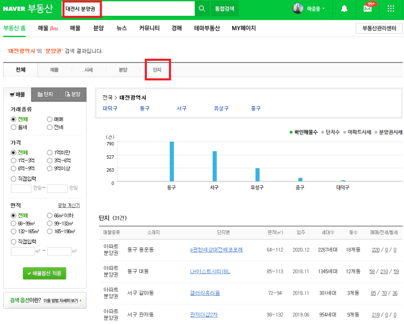404x324 pixels.
Task: Open the 관저더샵2차 complex link
Action: coord(203,315)
